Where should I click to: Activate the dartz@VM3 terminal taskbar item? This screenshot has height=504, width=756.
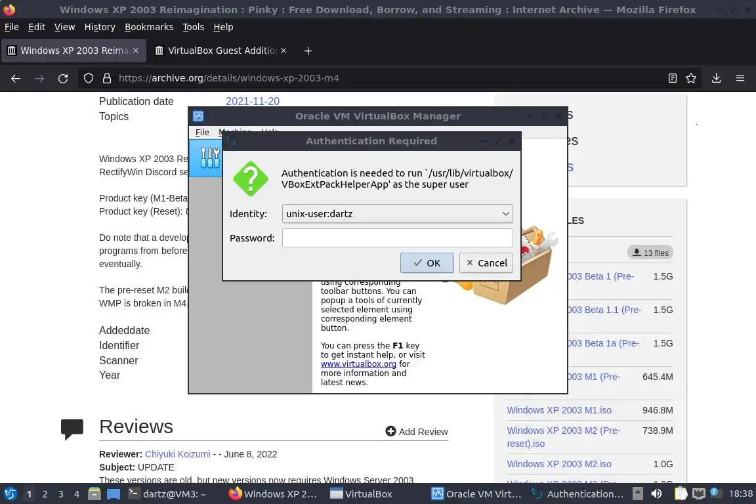pyautogui.click(x=167, y=494)
